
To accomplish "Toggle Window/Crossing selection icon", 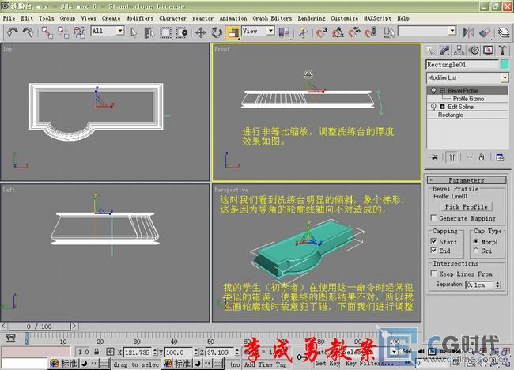I will (182, 32).
